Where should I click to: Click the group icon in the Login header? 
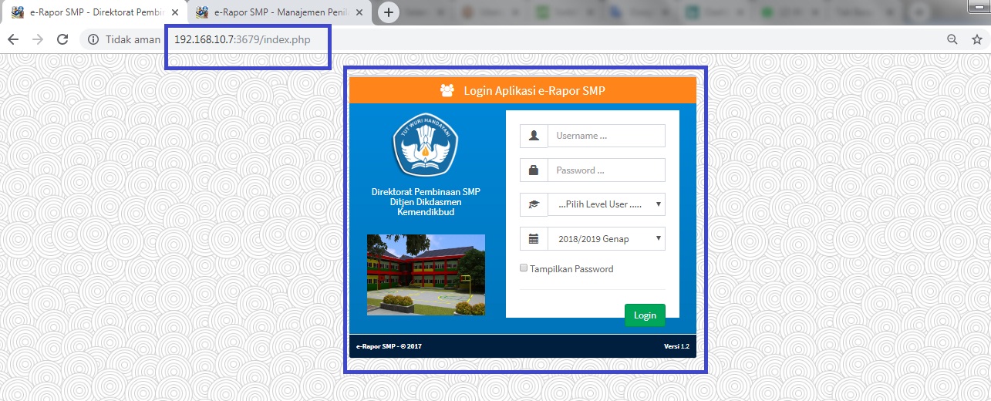[447, 90]
